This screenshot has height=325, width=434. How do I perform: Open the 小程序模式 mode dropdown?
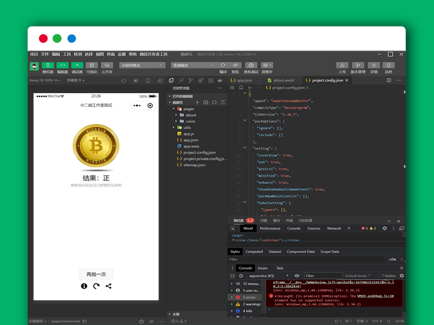click(x=142, y=65)
